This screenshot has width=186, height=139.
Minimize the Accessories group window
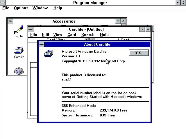[118, 21]
